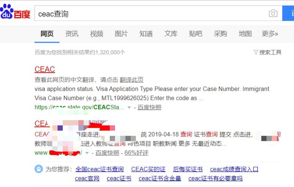This screenshot has height=187, width=294.
Task: Focus the search box containing ceac查询
Action: tap(158, 13)
